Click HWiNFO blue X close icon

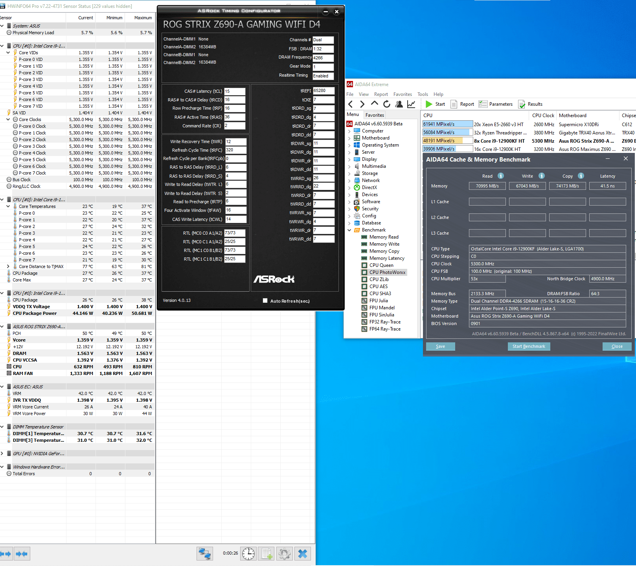(303, 554)
